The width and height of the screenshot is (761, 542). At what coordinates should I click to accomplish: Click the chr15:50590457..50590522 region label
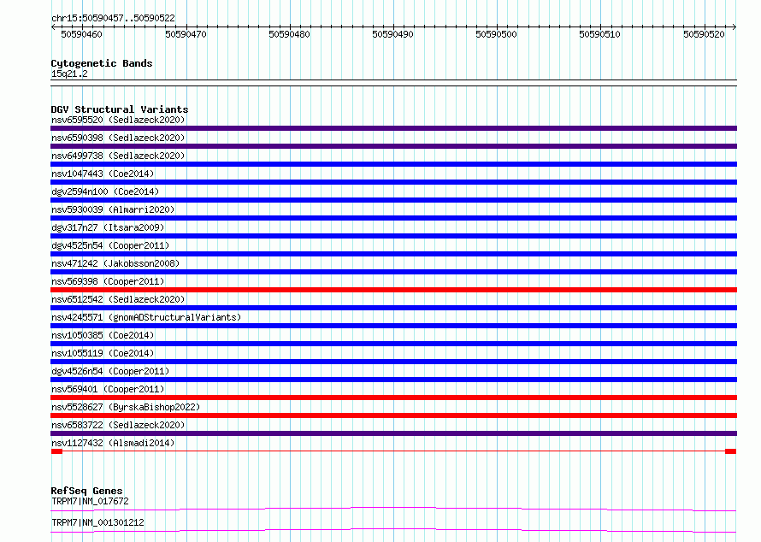113,18
